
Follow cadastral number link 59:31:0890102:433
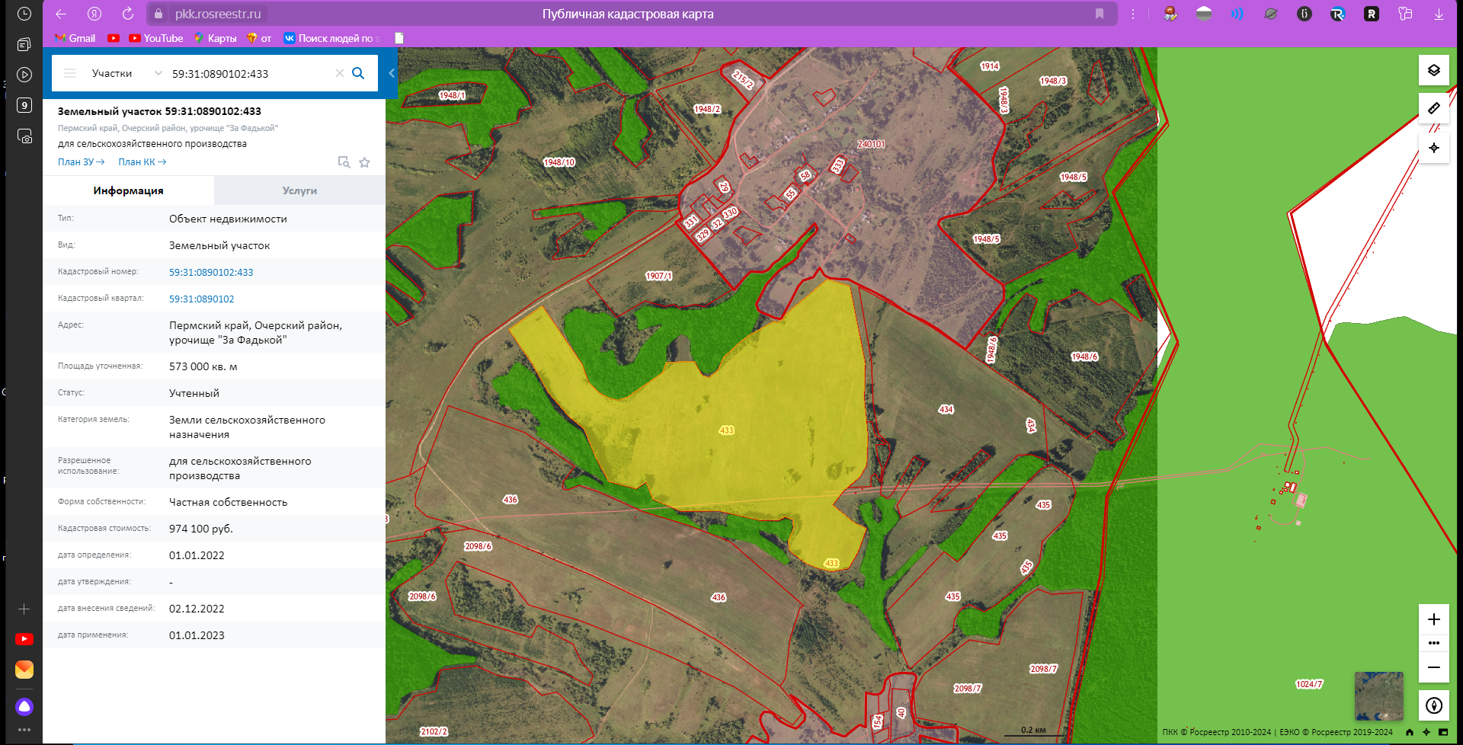[x=211, y=272]
